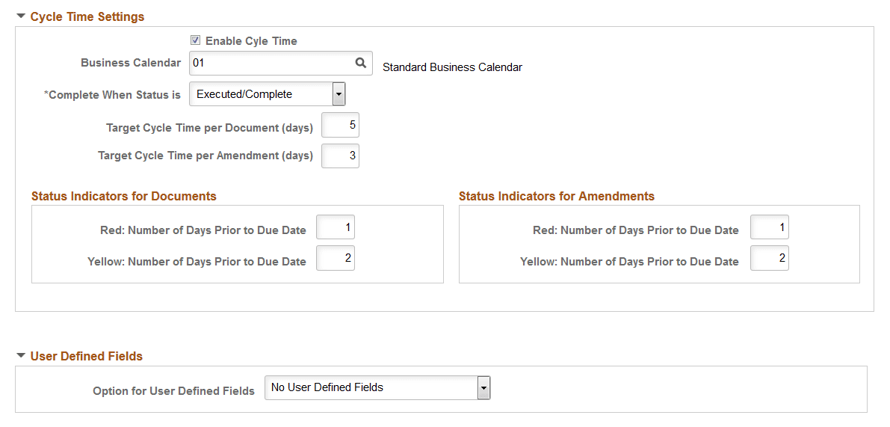Open Option for User Defined Fields dropdown
The image size is (890, 427).
tap(483, 388)
